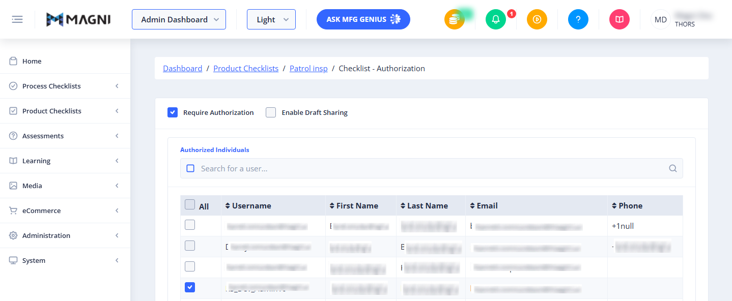Expand eCommerce chevron
732x301 pixels.
click(117, 210)
